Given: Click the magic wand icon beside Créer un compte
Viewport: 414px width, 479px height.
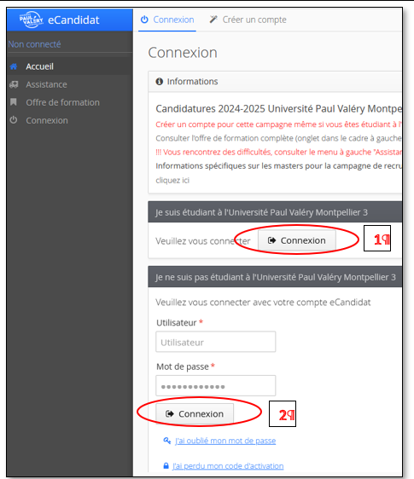Looking at the screenshot, I should click(x=213, y=20).
